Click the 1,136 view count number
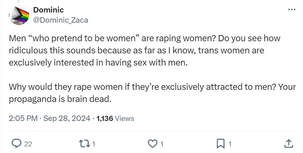The image size is (303, 153). (105, 119)
